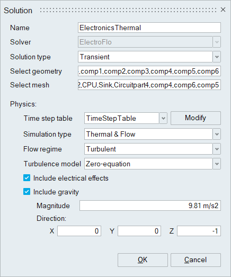
Task: Click the Select geometry field
Action: (149, 71)
